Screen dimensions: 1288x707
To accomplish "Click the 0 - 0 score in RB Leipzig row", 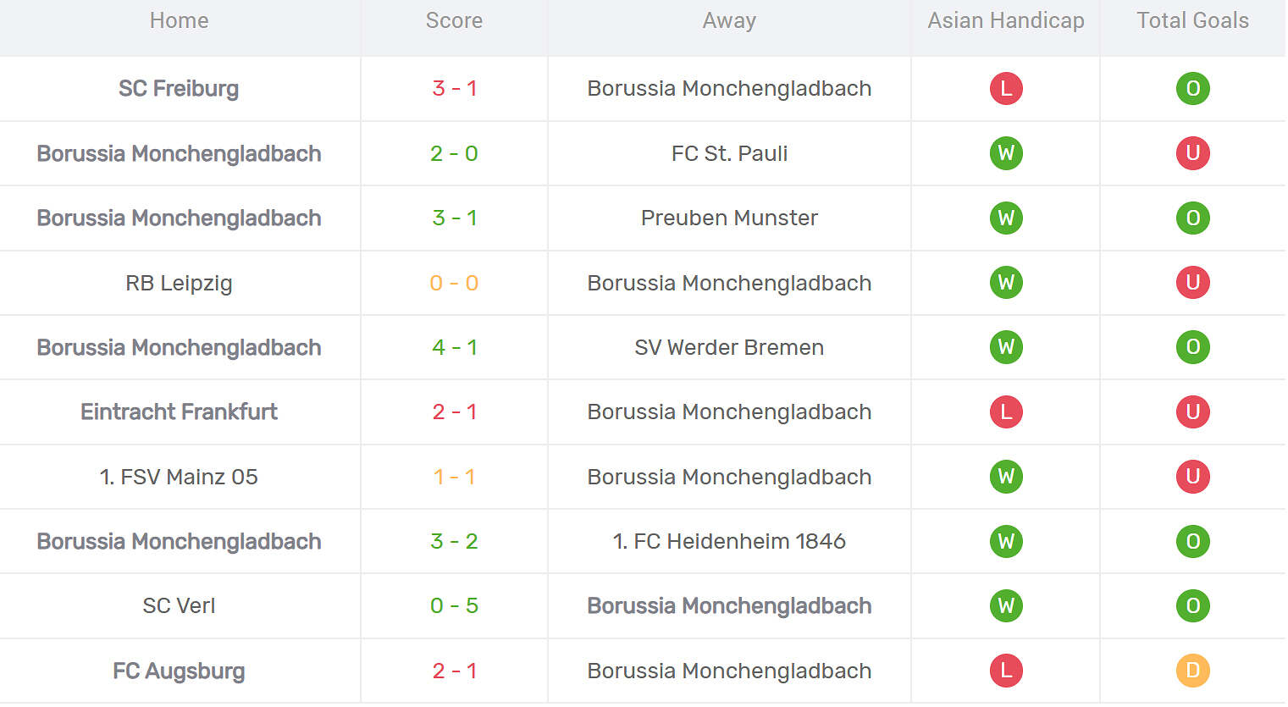I will pos(454,283).
